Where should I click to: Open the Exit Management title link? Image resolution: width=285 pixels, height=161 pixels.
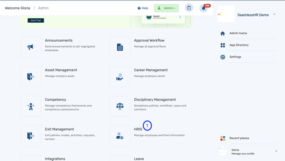click(59, 129)
